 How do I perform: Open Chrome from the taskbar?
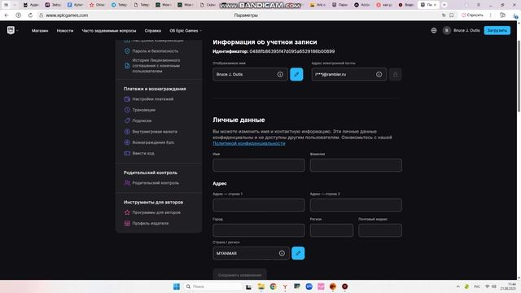[x=274, y=286]
